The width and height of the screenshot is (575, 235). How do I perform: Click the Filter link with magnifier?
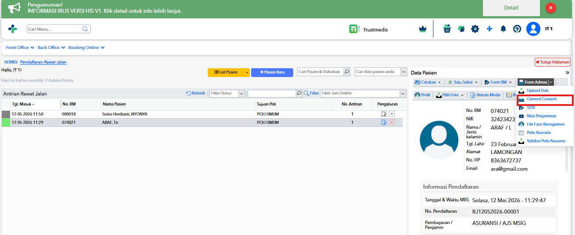(311, 93)
